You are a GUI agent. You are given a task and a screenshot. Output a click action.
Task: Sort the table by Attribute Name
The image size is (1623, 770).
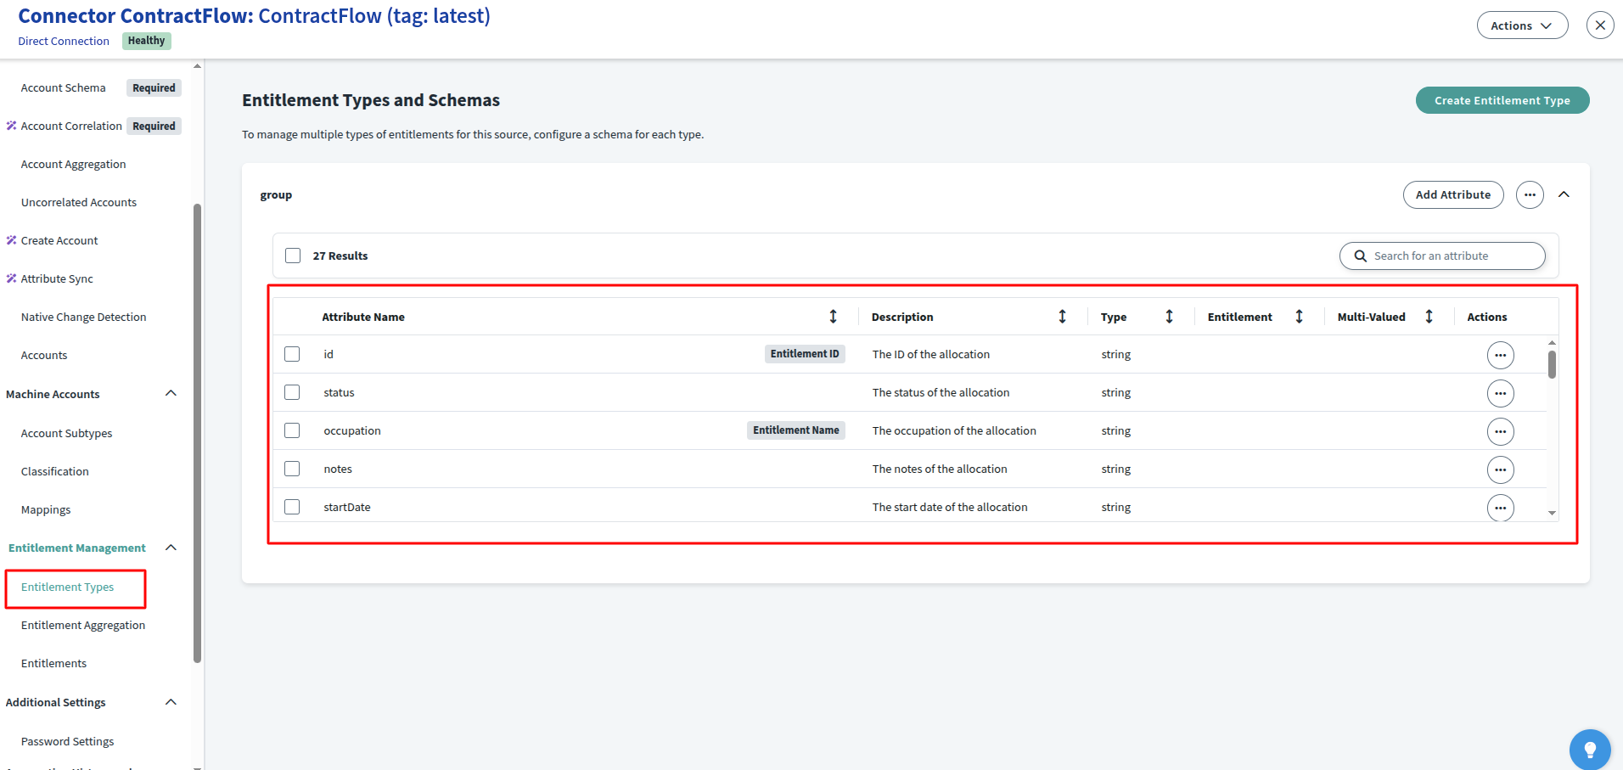coord(833,317)
